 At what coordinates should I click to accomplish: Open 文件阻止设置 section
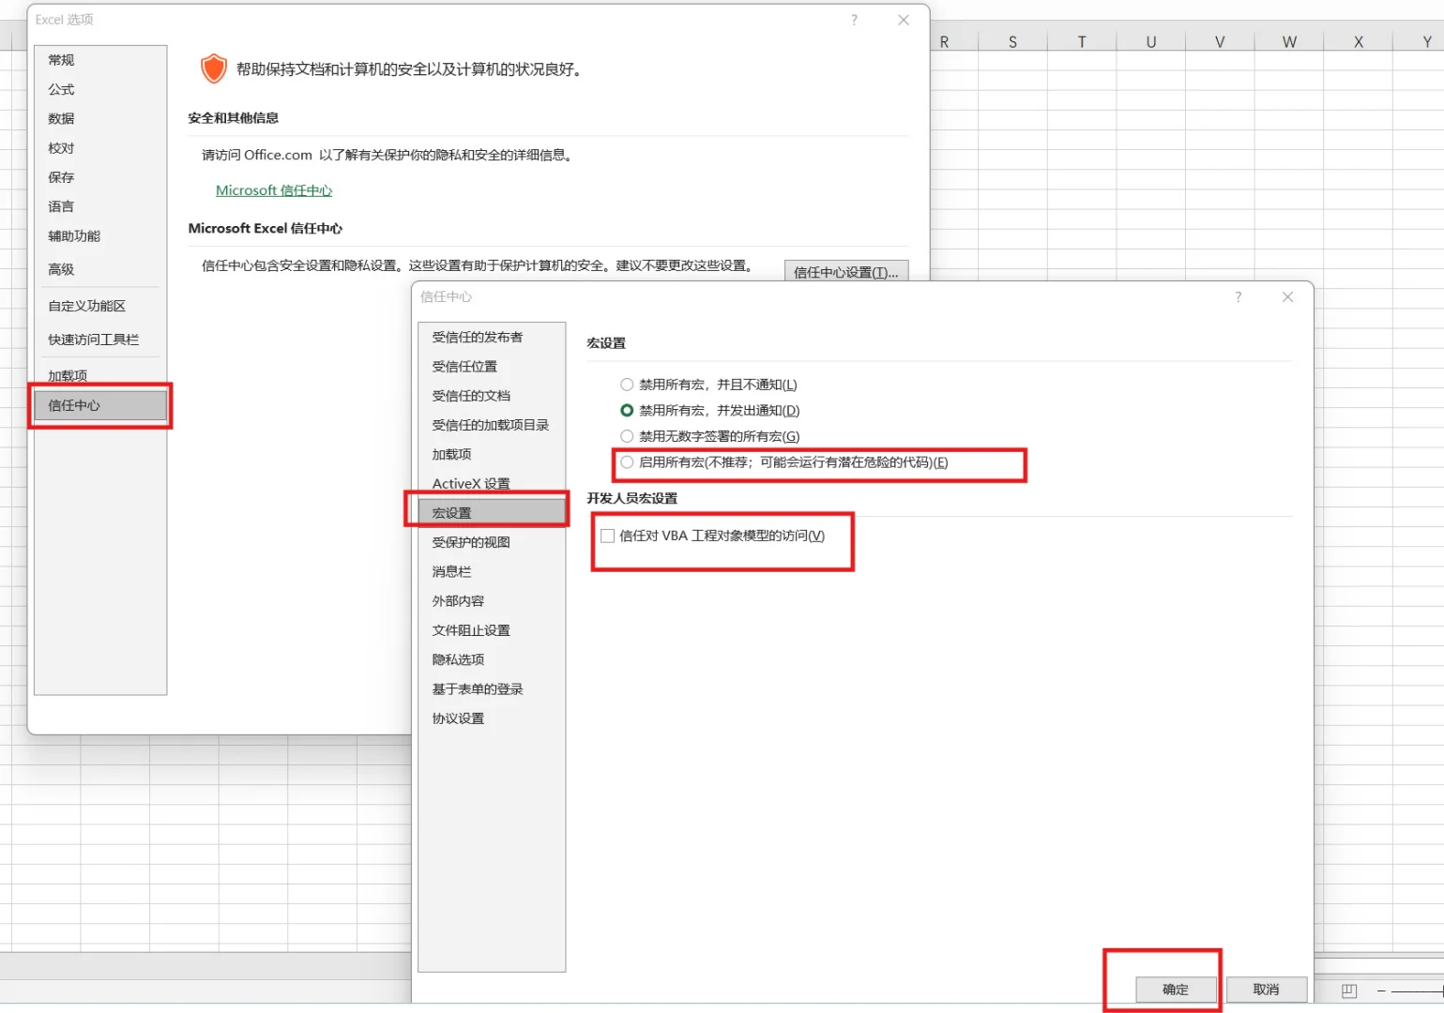click(x=492, y=630)
